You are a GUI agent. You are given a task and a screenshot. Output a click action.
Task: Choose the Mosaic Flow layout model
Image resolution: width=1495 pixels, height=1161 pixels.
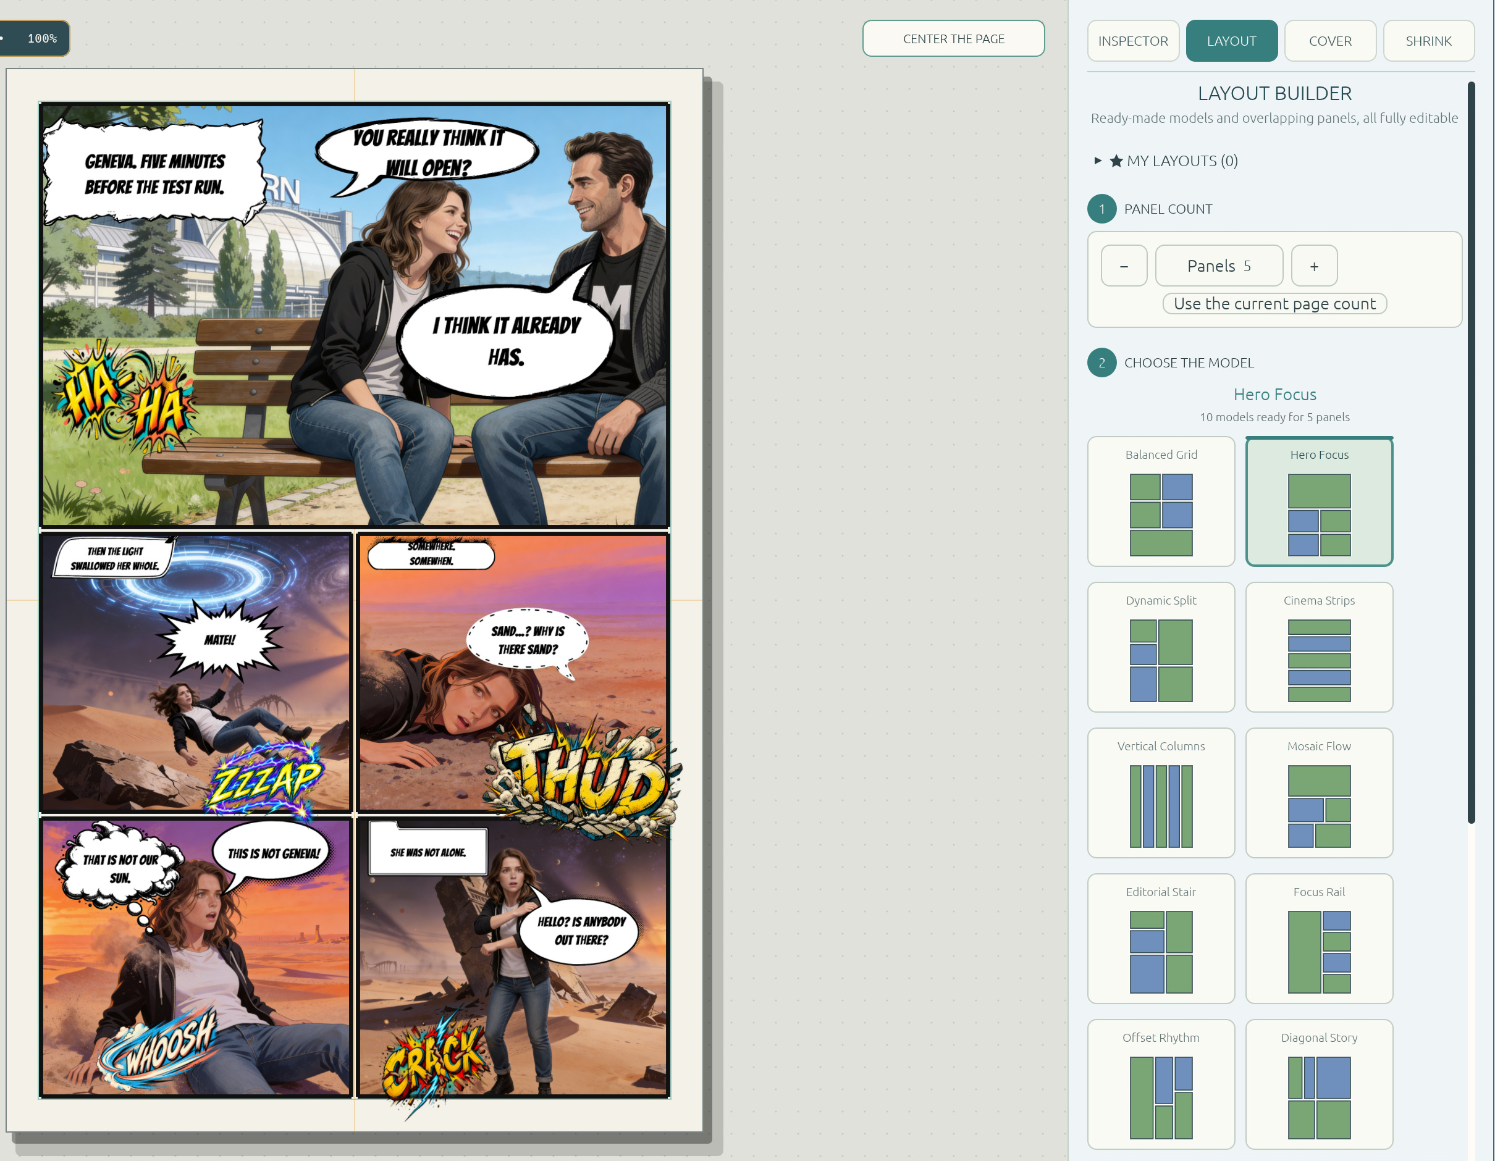click(x=1319, y=793)
